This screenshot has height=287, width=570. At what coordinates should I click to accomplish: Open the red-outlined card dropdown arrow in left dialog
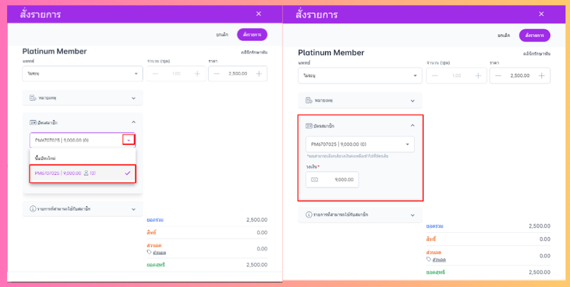(x=128, y=140)
